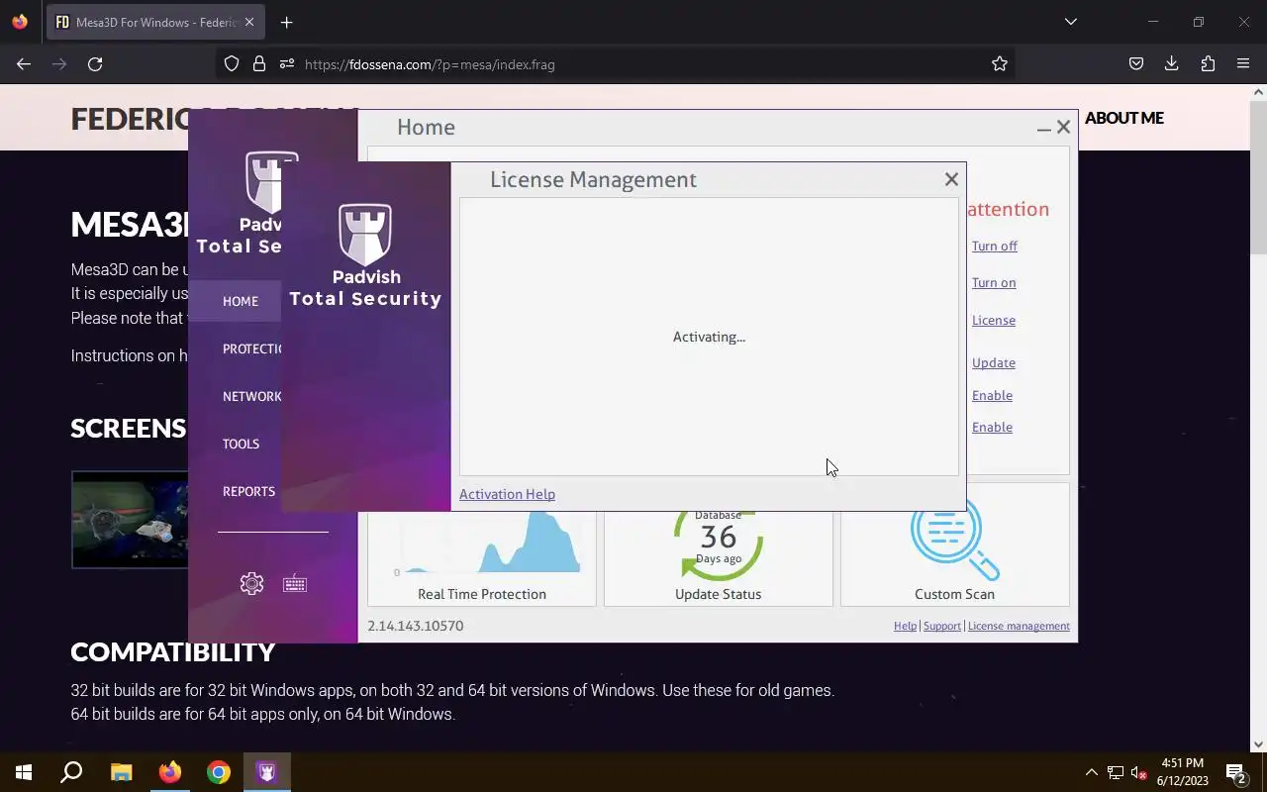Image resolution: width=1267 pixels, height=792 pixels.
Task: Open File Explorer from taskbar
Action: coord(121,772)
